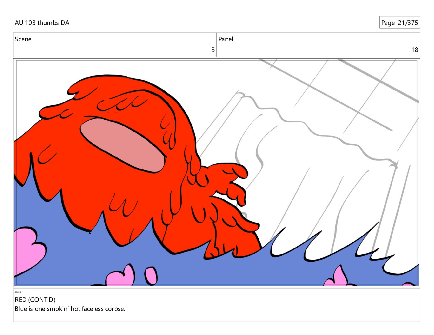Click the tiny Dialog label
The height and width of the screenshot is (335, 434).
18,292
